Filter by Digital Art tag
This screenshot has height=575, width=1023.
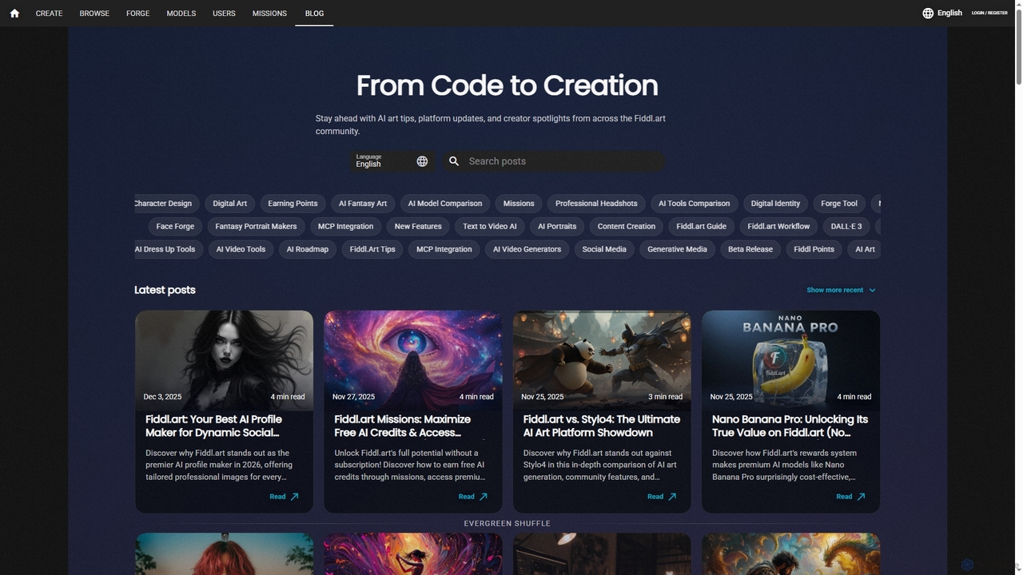pos(230,204)
